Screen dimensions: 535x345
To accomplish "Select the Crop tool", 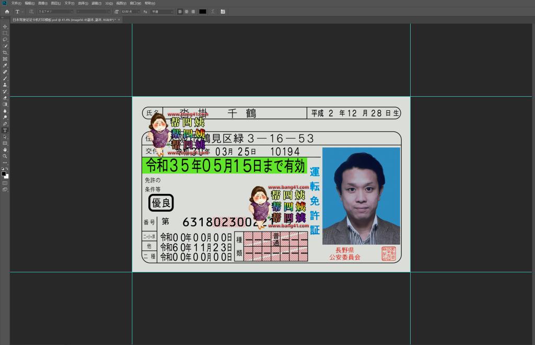I will [4, 51].
